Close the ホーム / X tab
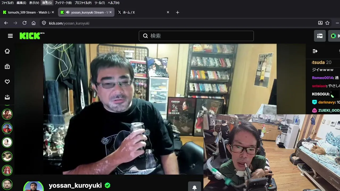The height and width of the screenshot is (191, 340). point(168,12)
